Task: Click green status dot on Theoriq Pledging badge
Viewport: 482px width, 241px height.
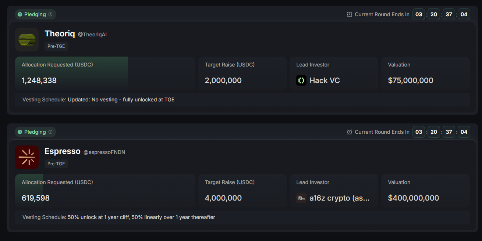Action: pos(20,15)
